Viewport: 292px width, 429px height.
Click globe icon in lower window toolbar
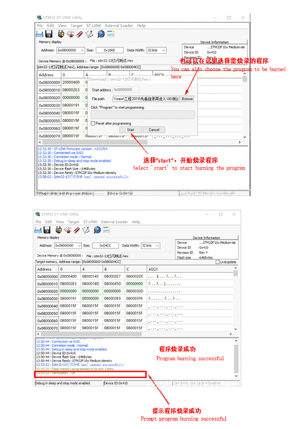pyautogui.click(x=97, y=230)
